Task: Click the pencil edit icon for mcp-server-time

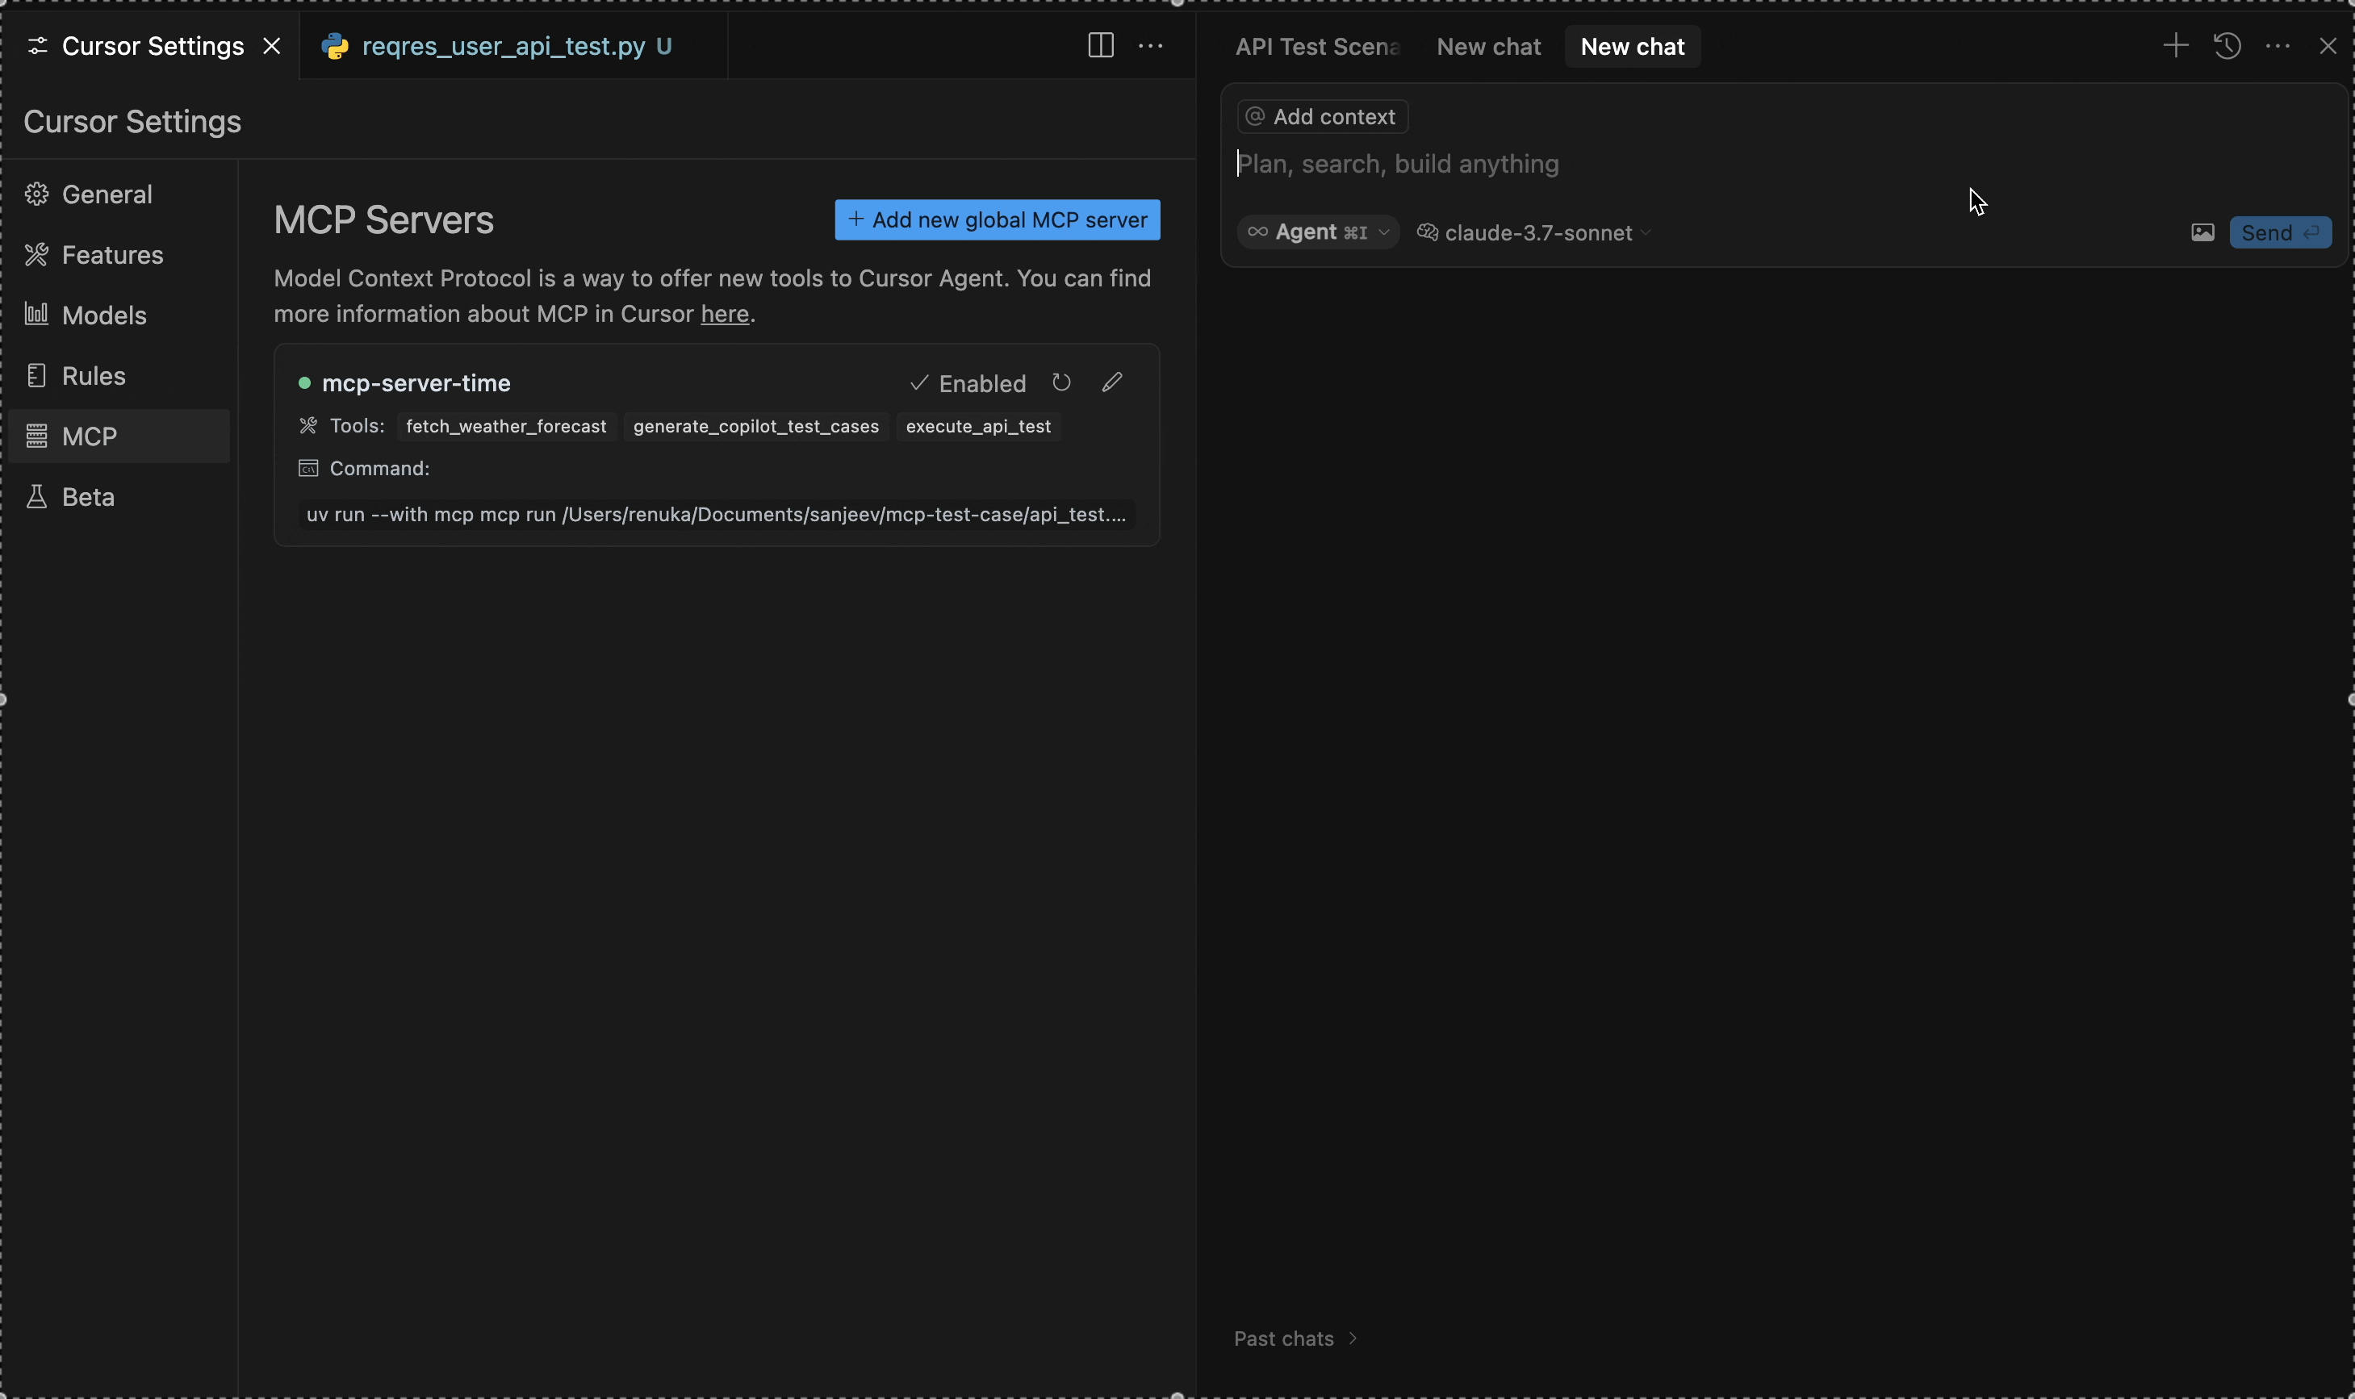Action: tap(1112, 382)
